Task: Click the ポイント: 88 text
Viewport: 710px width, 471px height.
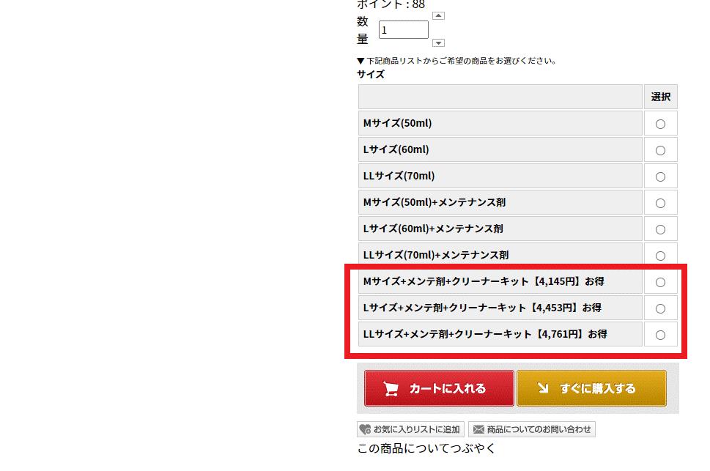Action: point(391,4)
